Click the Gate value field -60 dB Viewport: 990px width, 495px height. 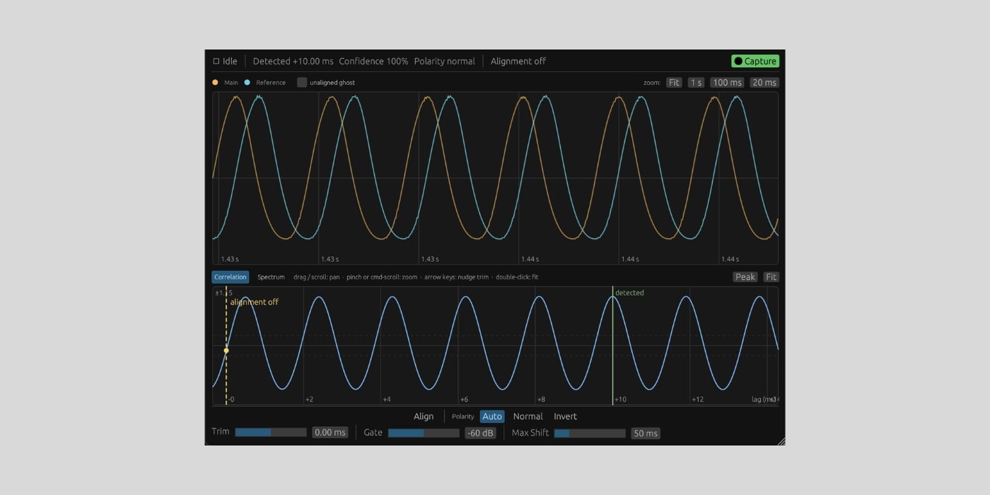point(481,433)
